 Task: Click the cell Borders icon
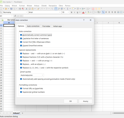(x=93, y=12)
